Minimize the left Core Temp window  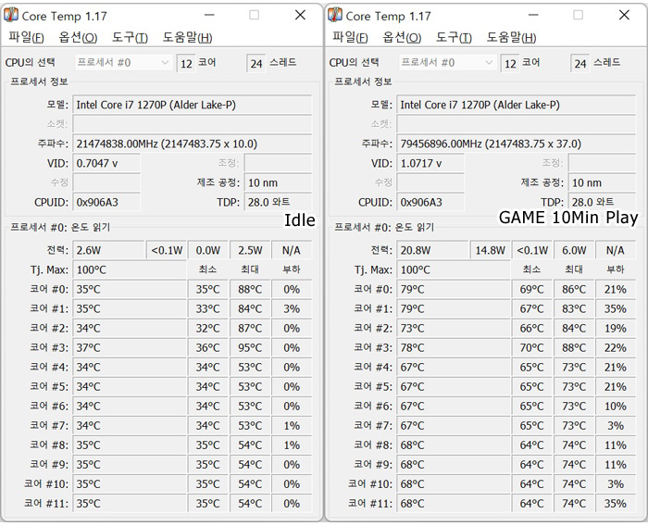[x=209, y=15]
